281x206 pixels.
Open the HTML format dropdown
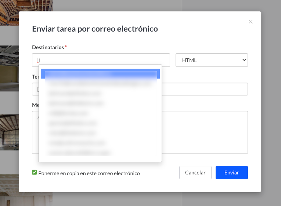pos(212,60)
